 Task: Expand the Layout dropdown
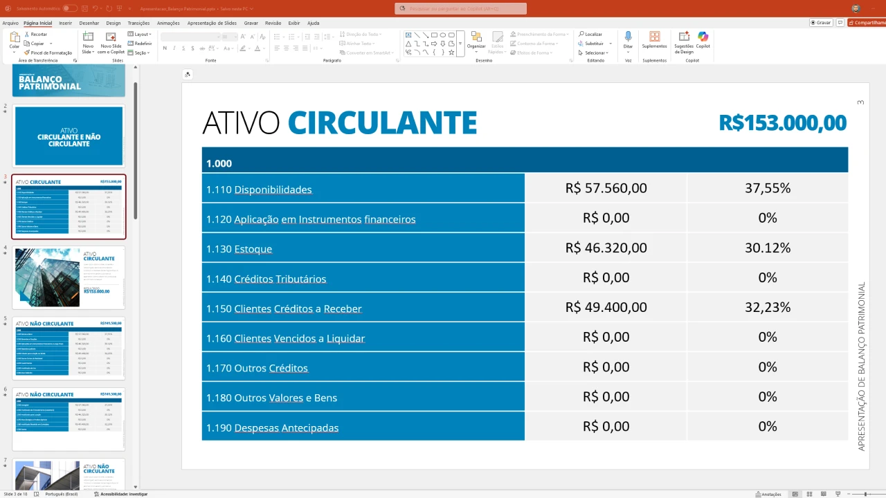tap(140, 34)
